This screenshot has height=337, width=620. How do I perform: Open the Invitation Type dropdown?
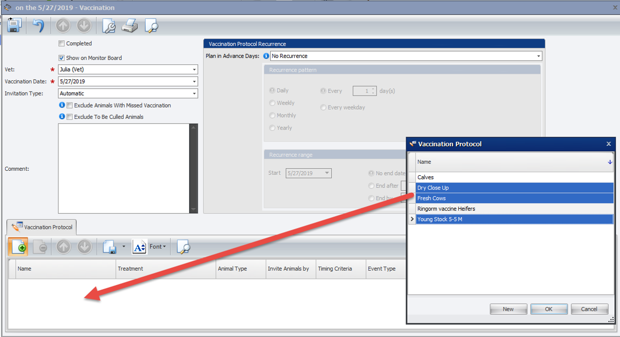point(194,94)
